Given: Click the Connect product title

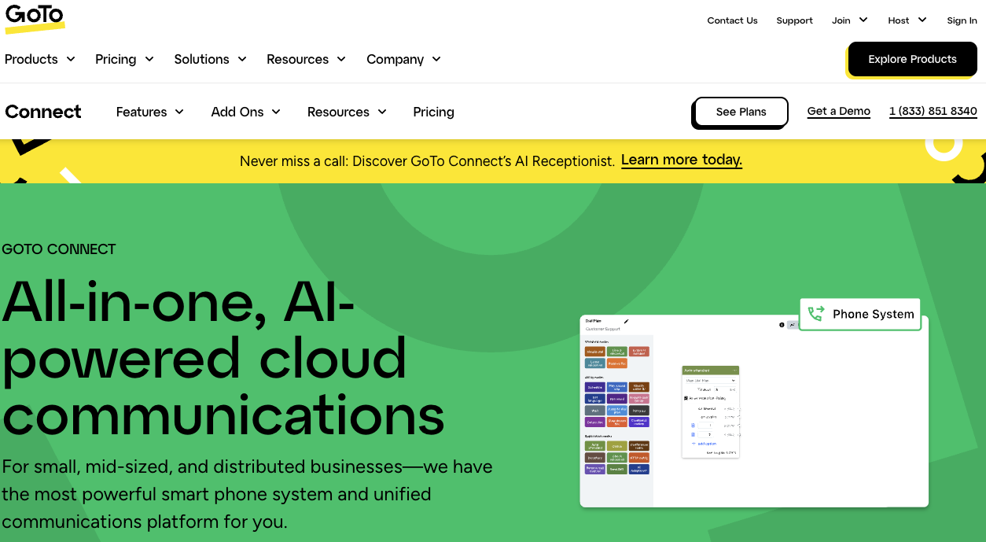Looking at the screenshot, I should [43, 112].
